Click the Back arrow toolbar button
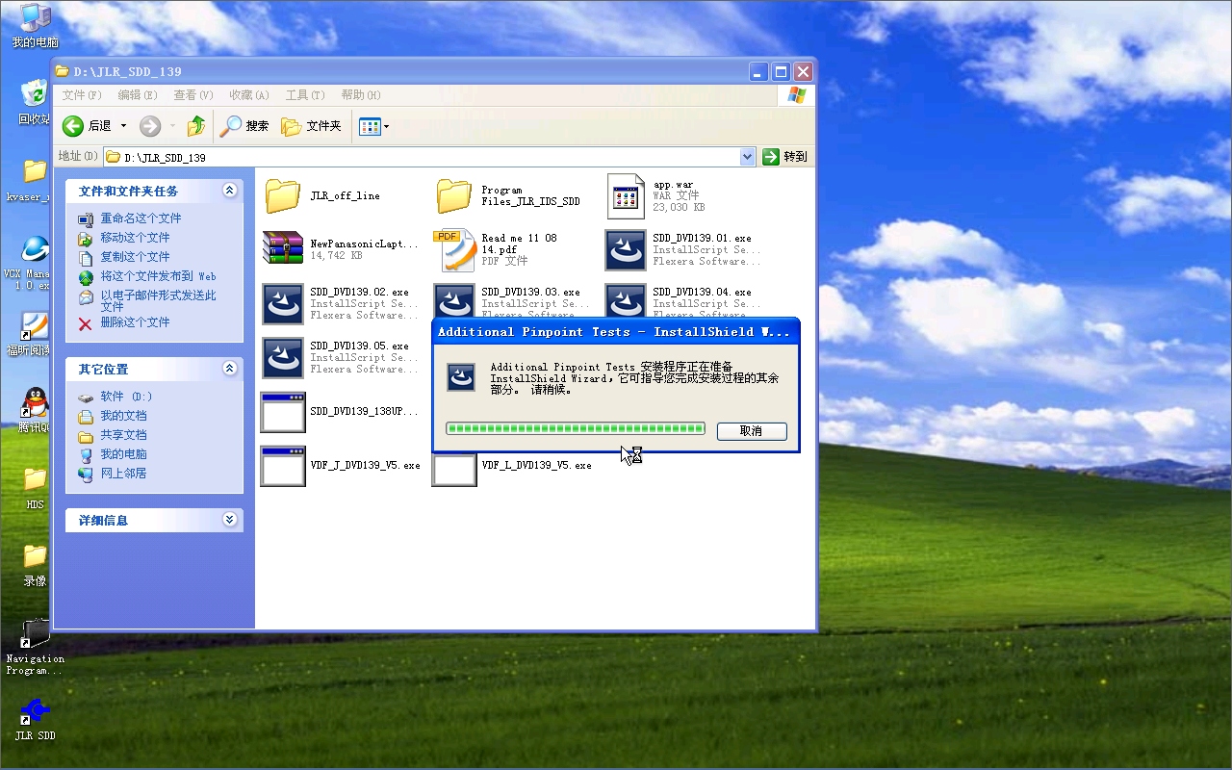The height and width of the screenshot is (770, 1232). point(73,126)
